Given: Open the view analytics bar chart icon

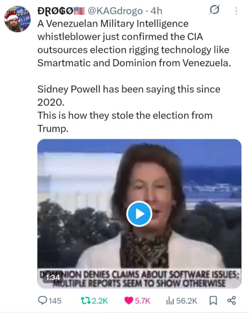Looking at the screenshot, I should pyautogui.click(x=170, y=300).
